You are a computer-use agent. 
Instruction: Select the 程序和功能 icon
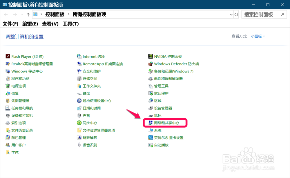tap(8, 79)
